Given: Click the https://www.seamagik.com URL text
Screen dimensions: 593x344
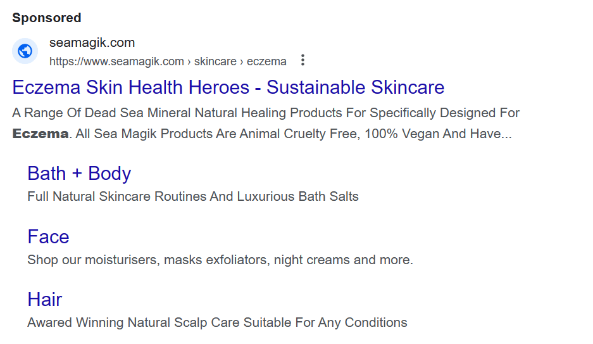Looking at the screenshot, I should [116, 61].
